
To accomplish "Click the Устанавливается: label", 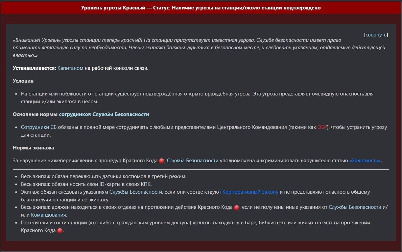I will pyautogui.click(x=34, y=68).
